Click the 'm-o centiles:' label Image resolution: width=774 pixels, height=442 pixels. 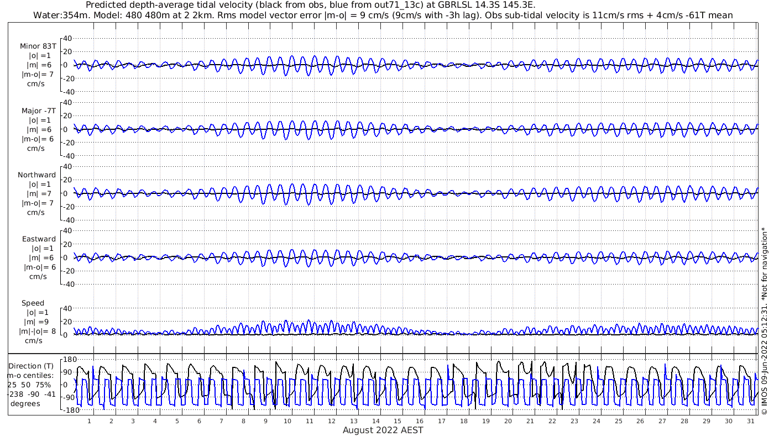coord(31,376)
